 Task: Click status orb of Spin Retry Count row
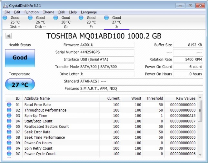point(9,148)
